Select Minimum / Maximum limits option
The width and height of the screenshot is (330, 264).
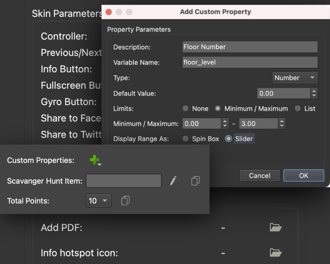[x=218, y=109]
